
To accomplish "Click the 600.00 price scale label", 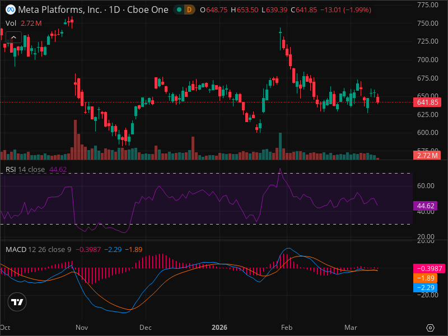I will (428, 133).
